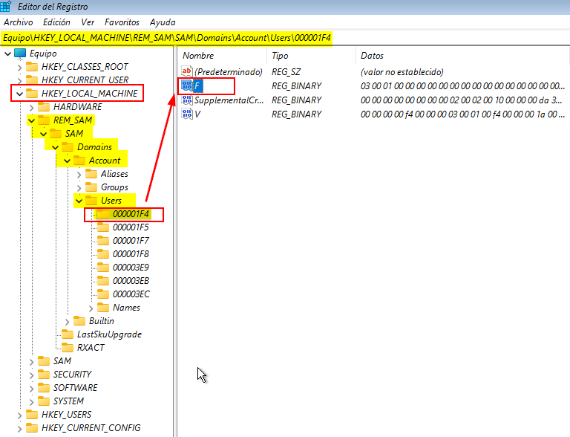Select the 000001F5 user key

pos(131,227)
